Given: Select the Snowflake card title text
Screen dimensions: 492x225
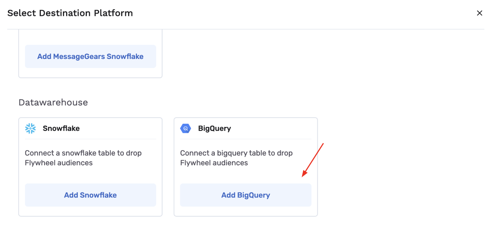Looking at the screenshot, I should 61,128.
